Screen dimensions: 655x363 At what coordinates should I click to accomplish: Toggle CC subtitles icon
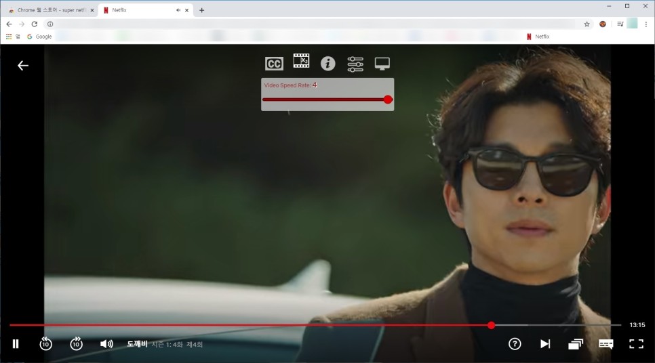pos(274,64)
